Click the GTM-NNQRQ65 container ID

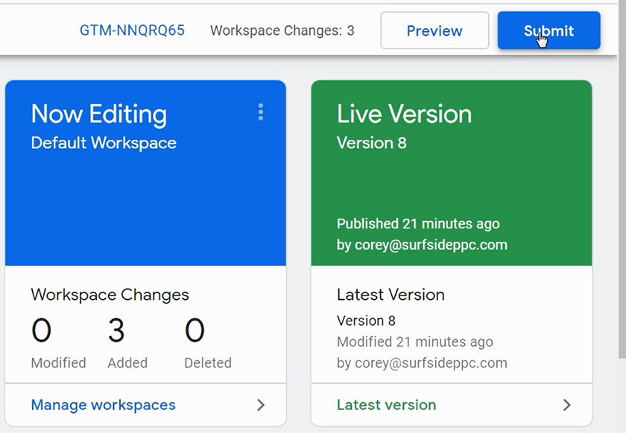coord(132,31)
